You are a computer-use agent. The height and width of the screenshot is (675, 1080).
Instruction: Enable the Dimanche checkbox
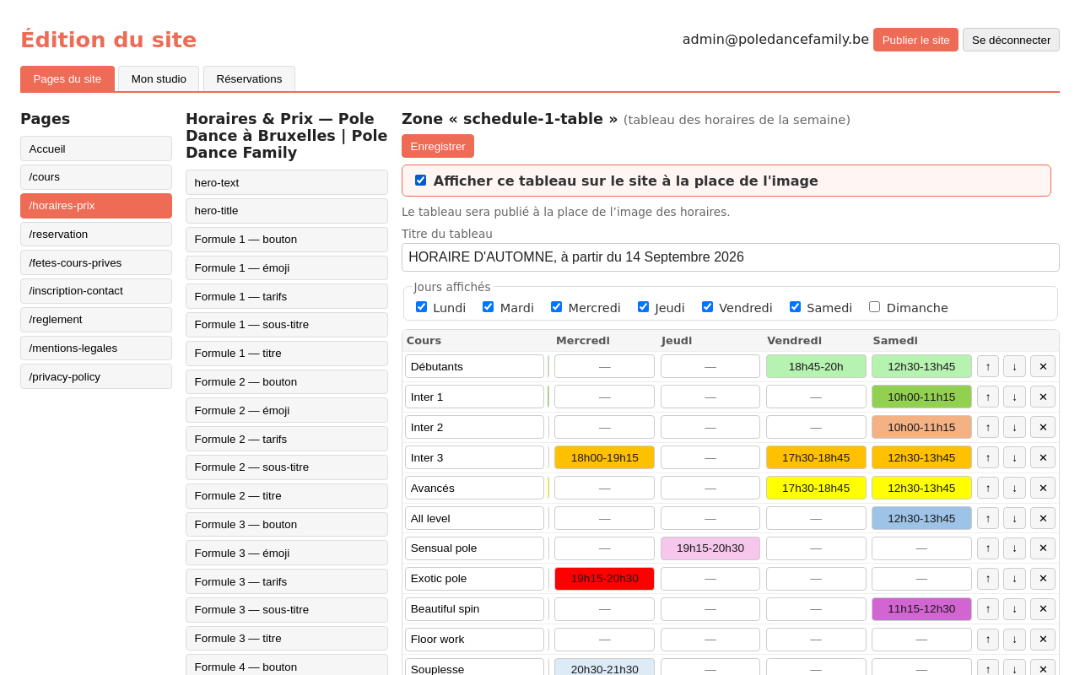[874, 307]
